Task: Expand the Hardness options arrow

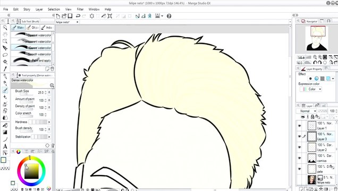Action: pyautogui.click(x=49, y=122)
